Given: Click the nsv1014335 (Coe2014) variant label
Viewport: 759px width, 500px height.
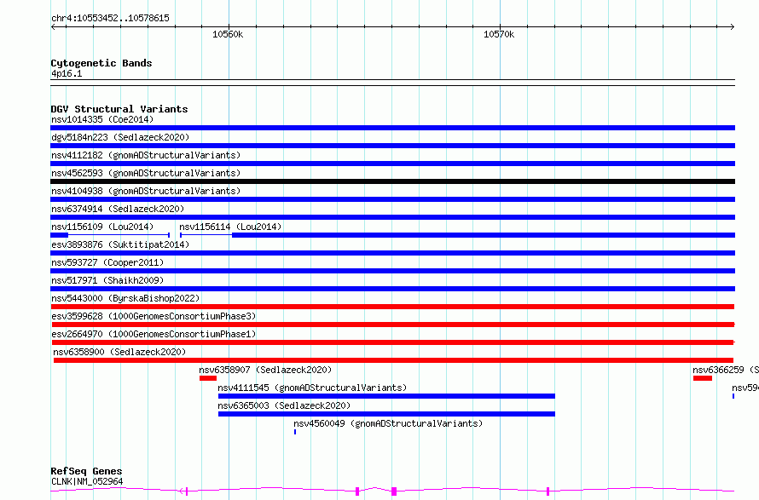Looking at the screenshot, I should tap(102, 119).
